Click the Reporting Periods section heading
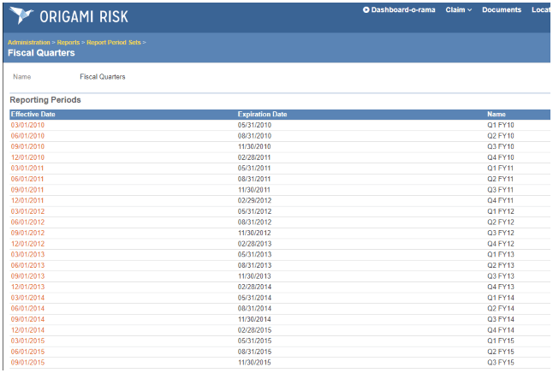The image size is (553, 373). pyautogui.click(x=45, y=100)
